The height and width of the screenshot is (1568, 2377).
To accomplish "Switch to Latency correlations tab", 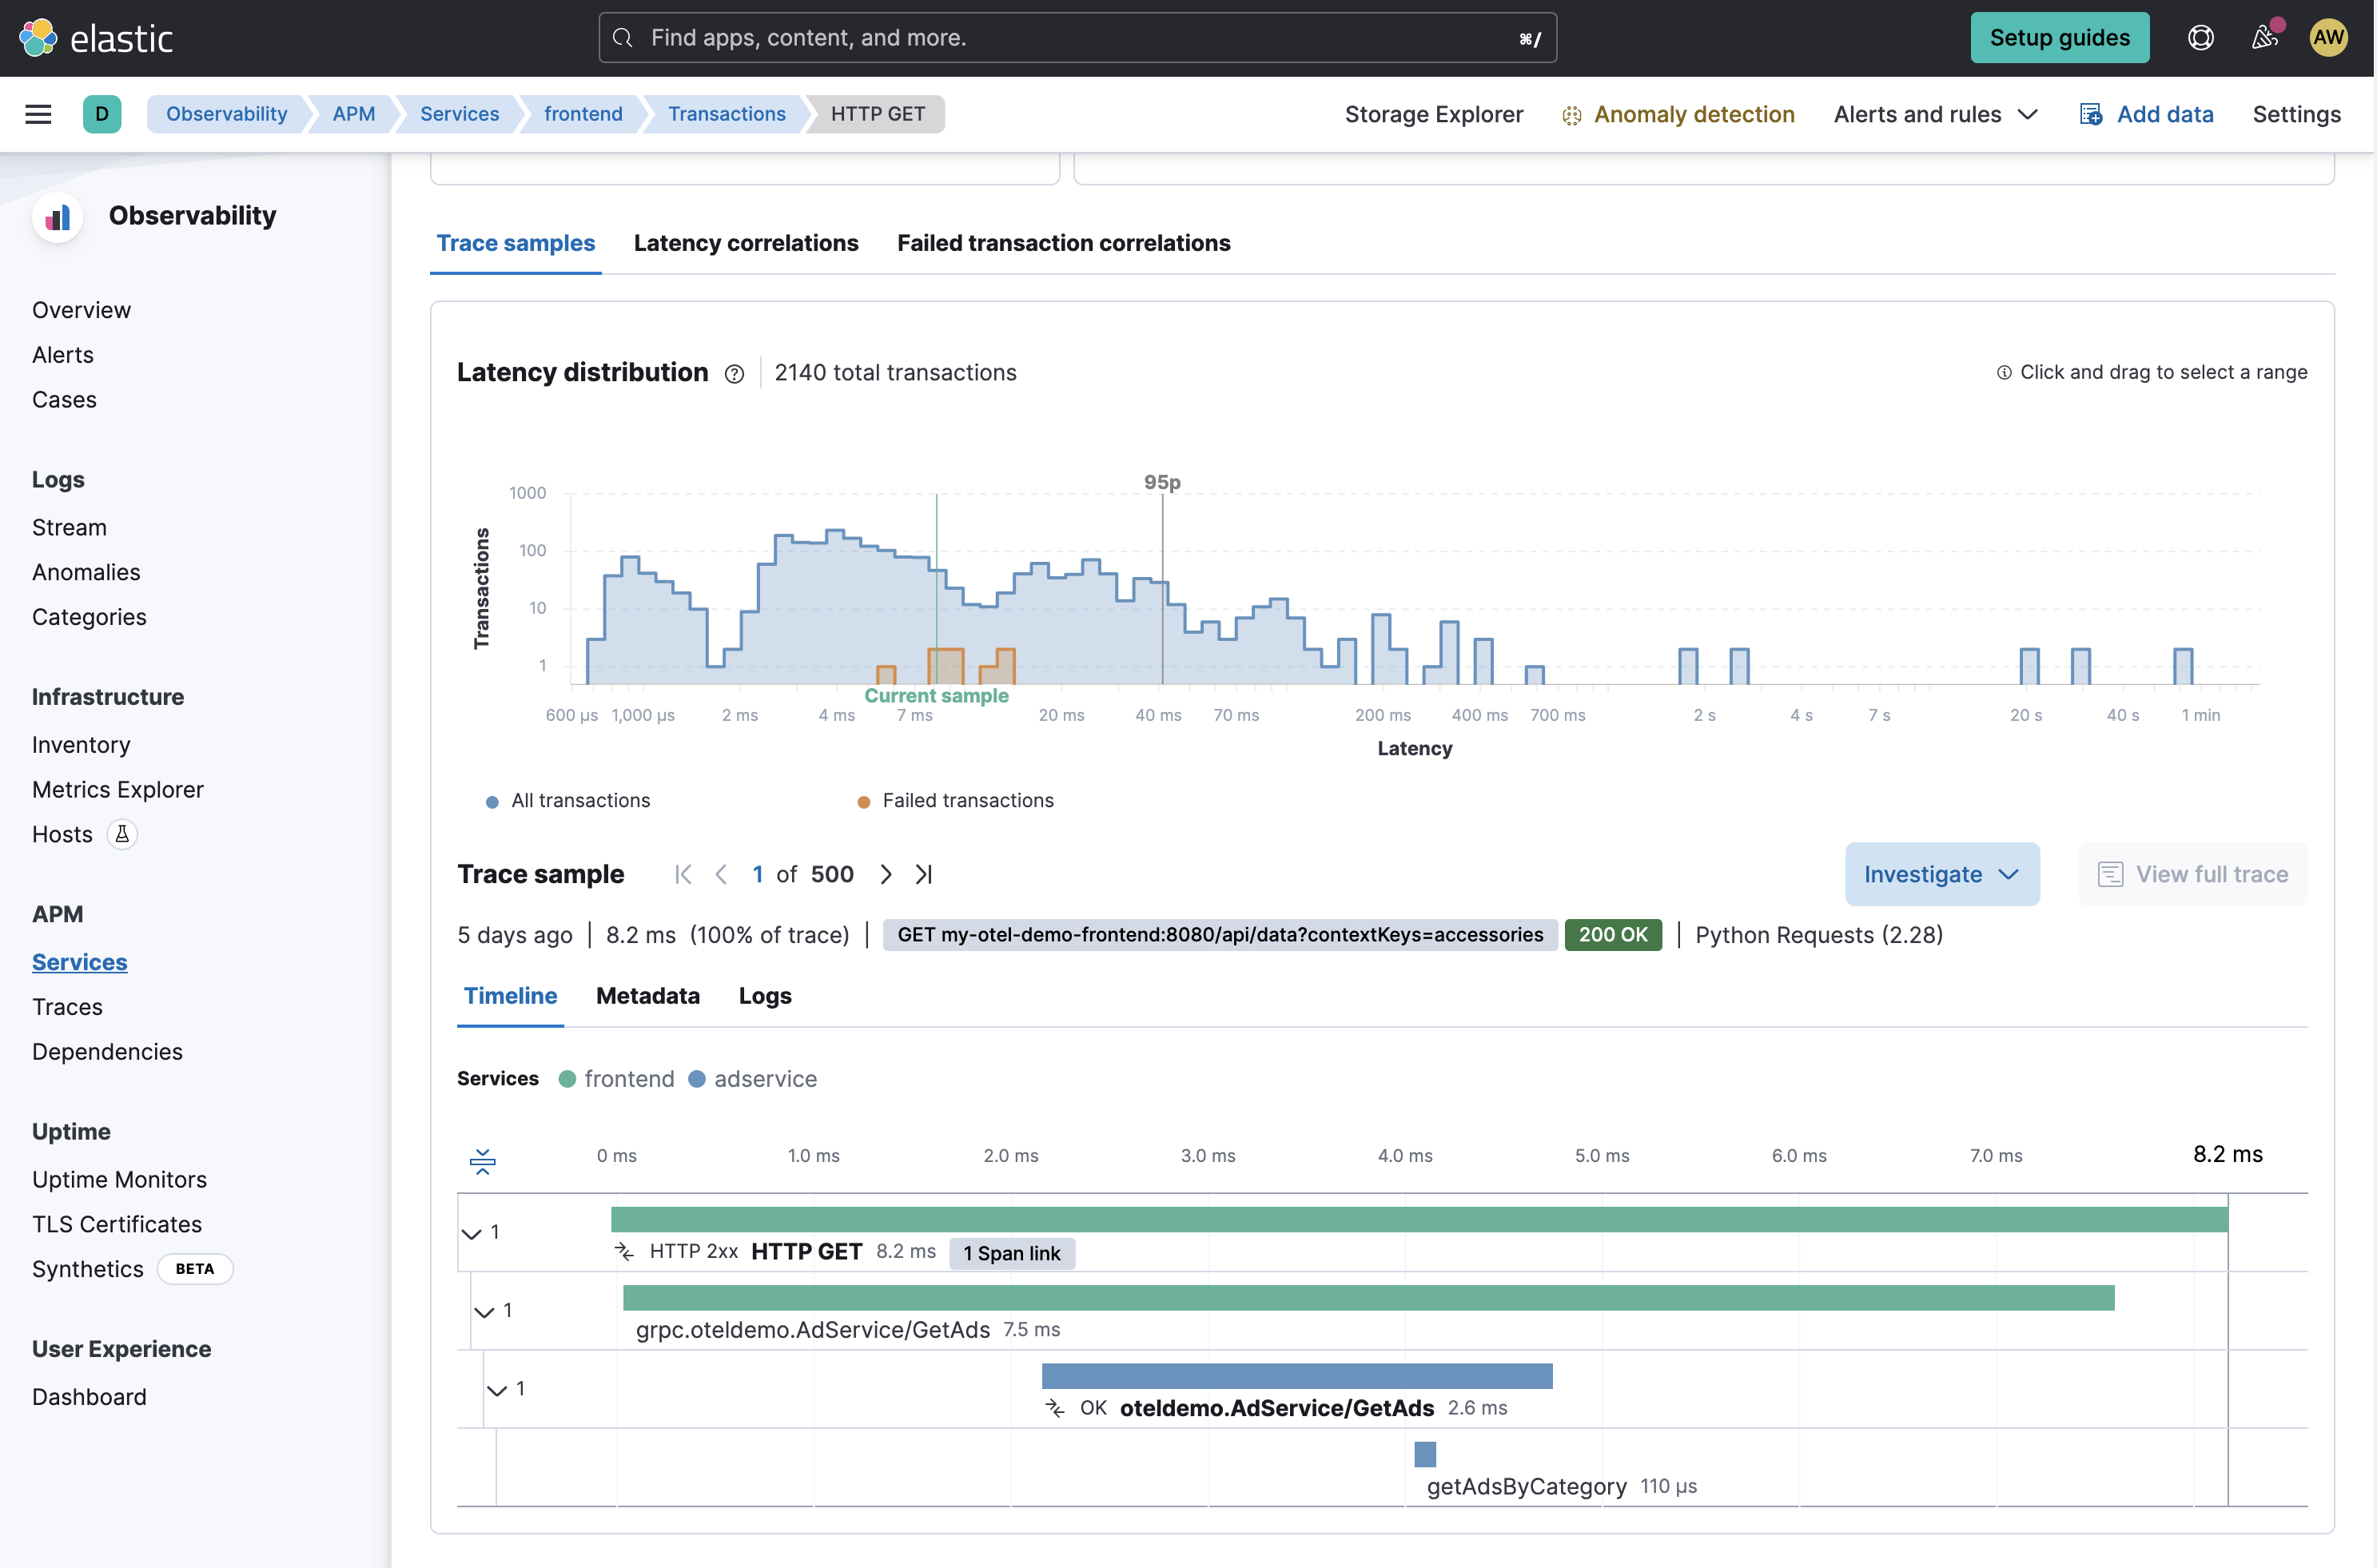I will (x=746, y=243).
